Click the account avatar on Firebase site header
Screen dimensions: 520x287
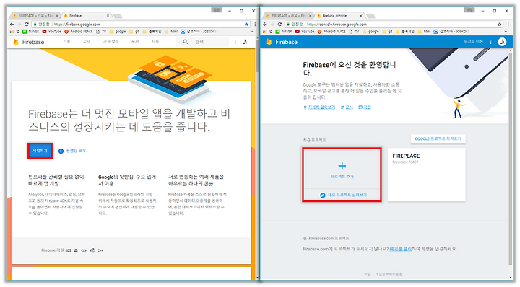tap(245, 42)
